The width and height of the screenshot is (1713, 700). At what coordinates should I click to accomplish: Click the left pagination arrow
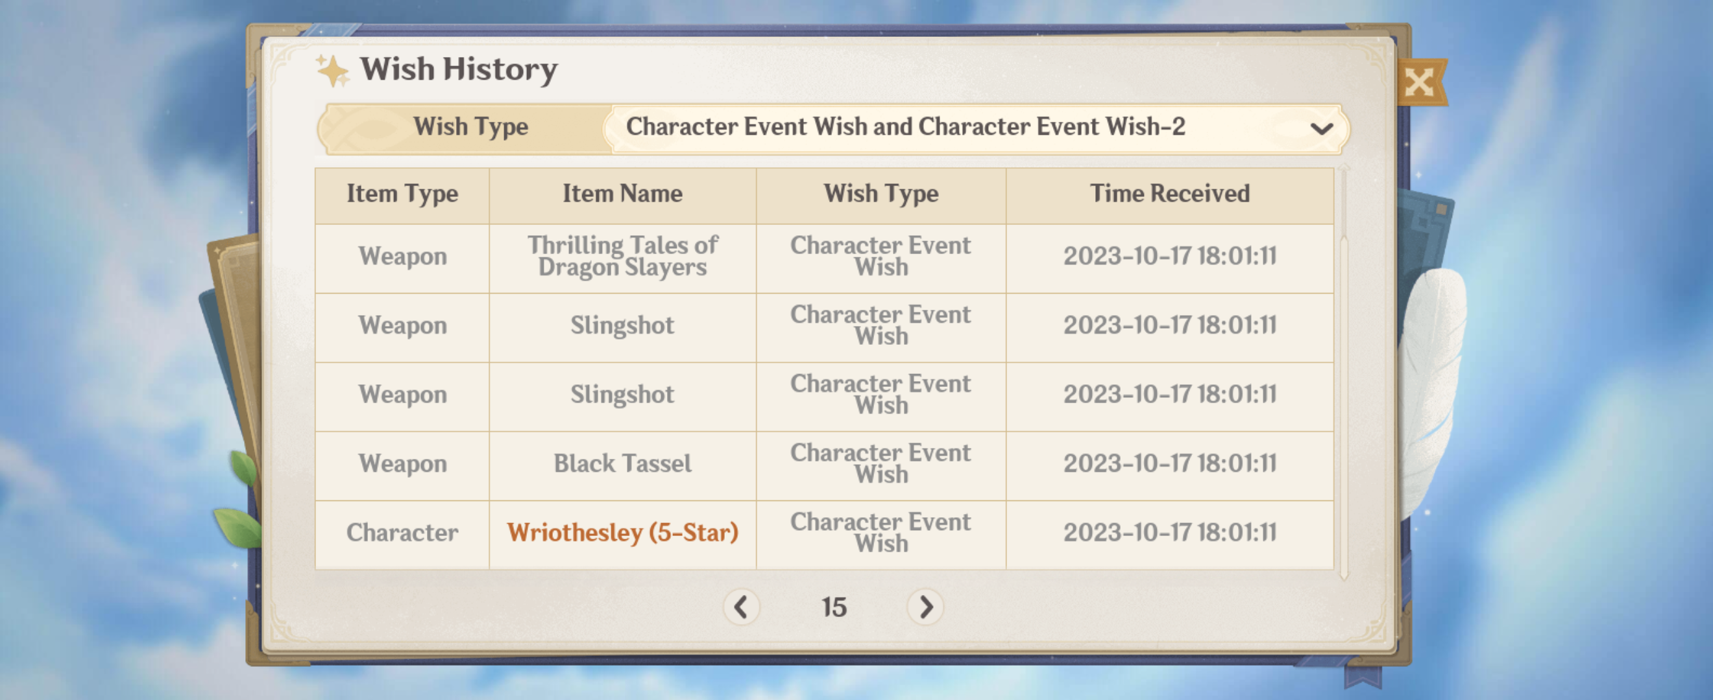click(743, 607)
